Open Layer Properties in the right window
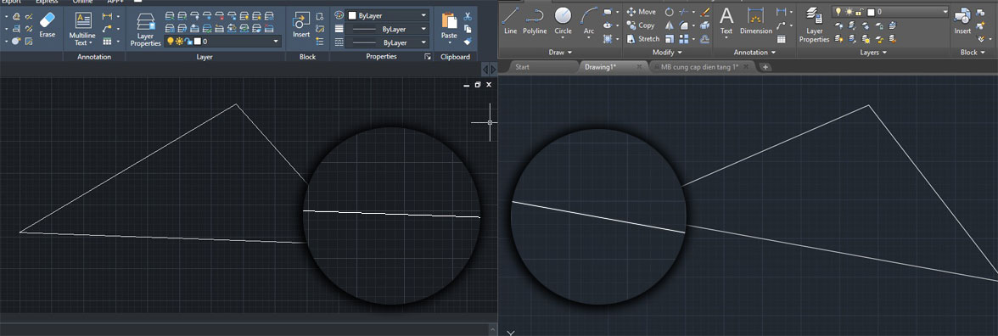This screenshot has height=336, width=998. [x=814, y=24]
